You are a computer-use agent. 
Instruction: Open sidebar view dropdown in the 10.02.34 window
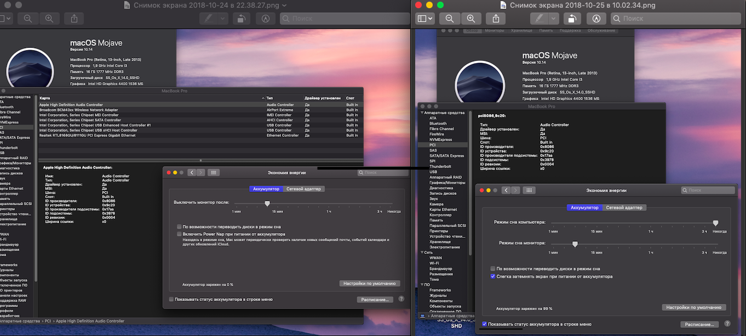tap(425, 19)
